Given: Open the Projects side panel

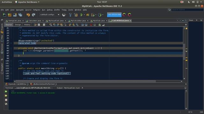Looking at the screenshot, I should pos(2,28).
